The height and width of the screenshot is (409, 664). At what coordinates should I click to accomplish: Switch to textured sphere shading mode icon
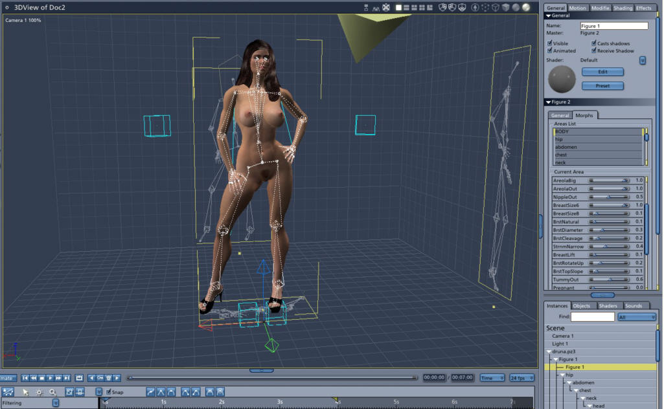pyautogui.click(x=526, y=7)
